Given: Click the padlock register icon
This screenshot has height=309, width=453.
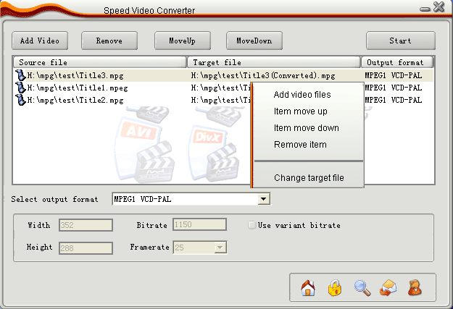Looking at the screenshot, I should (x=335, y=287).
